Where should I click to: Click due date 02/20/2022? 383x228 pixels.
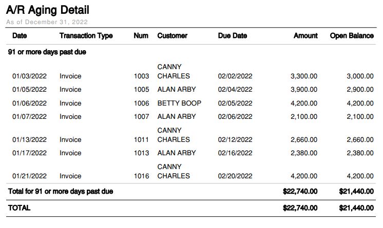click(235, 176)
